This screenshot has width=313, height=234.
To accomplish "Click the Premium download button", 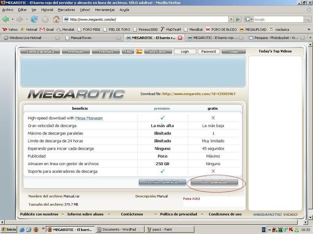I will pyautogui.click(x=162, y=182).
